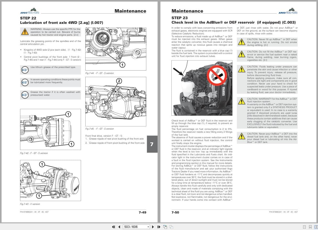Image resolution: width=318 pixels, height=230 pixels.
Task: Click the grease-gun icon beside lithium grease note
Action: [25, 70]
